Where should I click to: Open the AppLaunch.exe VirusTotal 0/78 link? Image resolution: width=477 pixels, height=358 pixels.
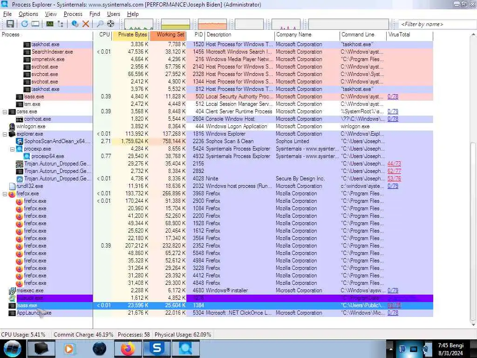[x=393, y=313]
